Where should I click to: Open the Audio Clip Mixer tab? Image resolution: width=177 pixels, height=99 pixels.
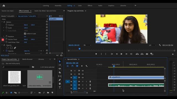point(45,11)
